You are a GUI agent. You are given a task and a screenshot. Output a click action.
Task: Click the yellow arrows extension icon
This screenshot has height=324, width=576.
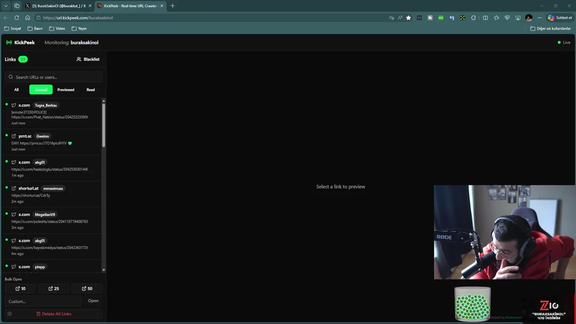[463, 18]
